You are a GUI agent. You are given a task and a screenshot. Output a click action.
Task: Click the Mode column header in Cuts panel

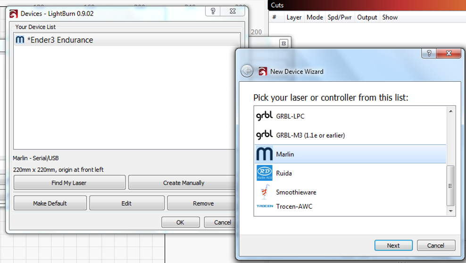pos(315,17)
